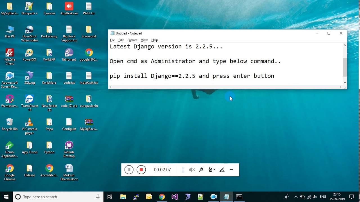Open the network tray icon
The height and width of the screenshot is (202, 360).
point(309,197)
